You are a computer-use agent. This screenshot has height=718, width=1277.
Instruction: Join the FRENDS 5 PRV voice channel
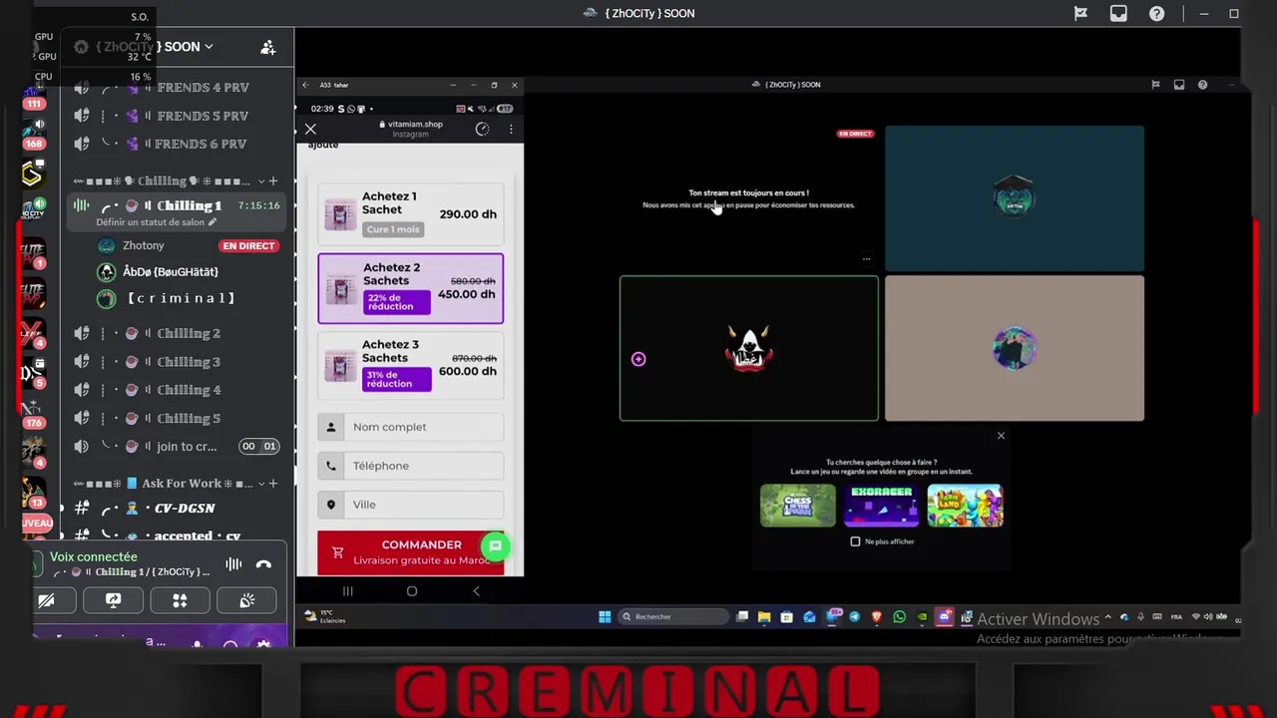[178, 116]
